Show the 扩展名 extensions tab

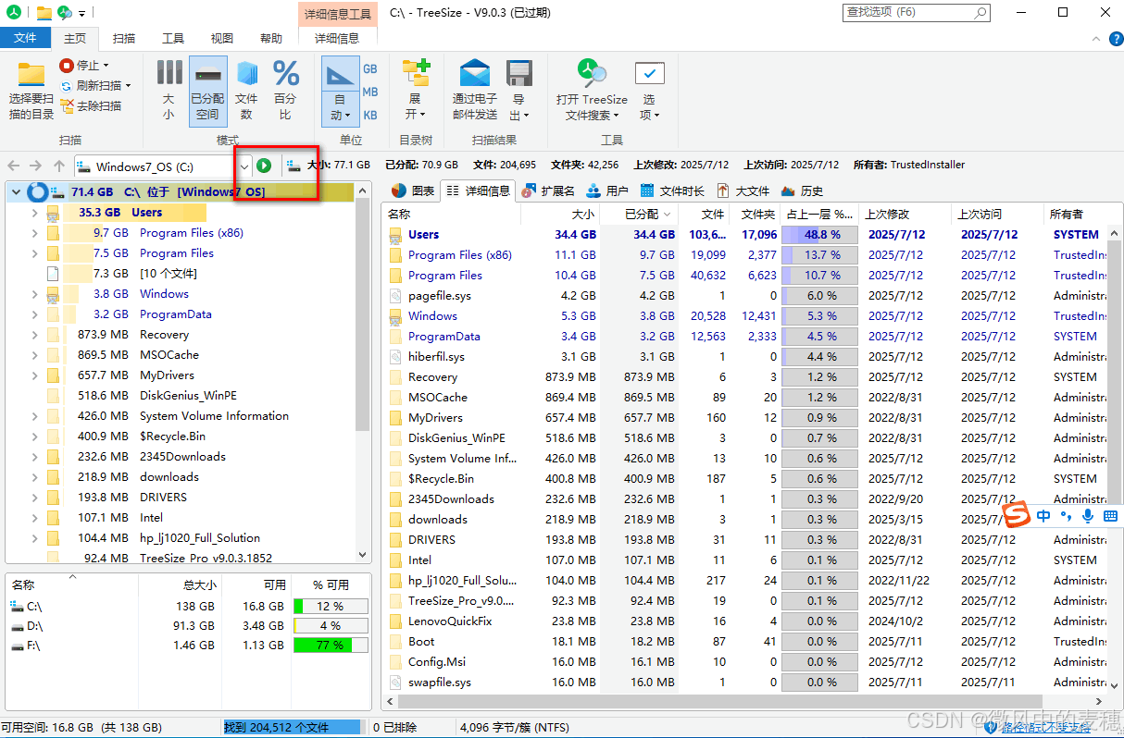(x=548, y=191)
